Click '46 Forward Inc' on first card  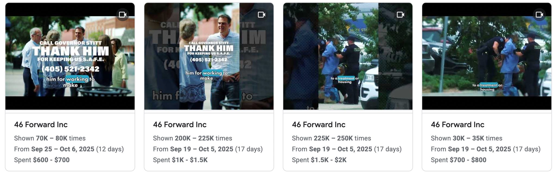[41, 125]
